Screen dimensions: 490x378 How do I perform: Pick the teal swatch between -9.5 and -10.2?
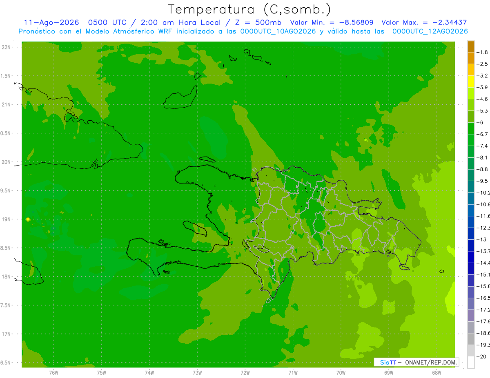(x=471, y=187)
